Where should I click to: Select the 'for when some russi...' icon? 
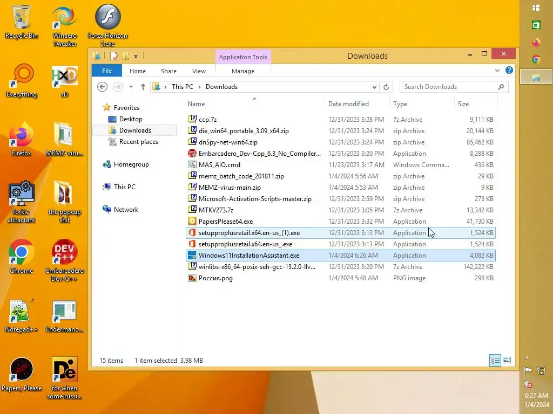tap(64, 378)
